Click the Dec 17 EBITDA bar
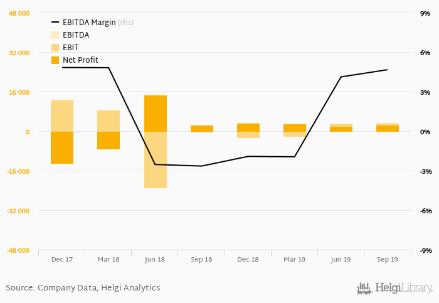Screen dimensions: 439x303 [62, 115]
